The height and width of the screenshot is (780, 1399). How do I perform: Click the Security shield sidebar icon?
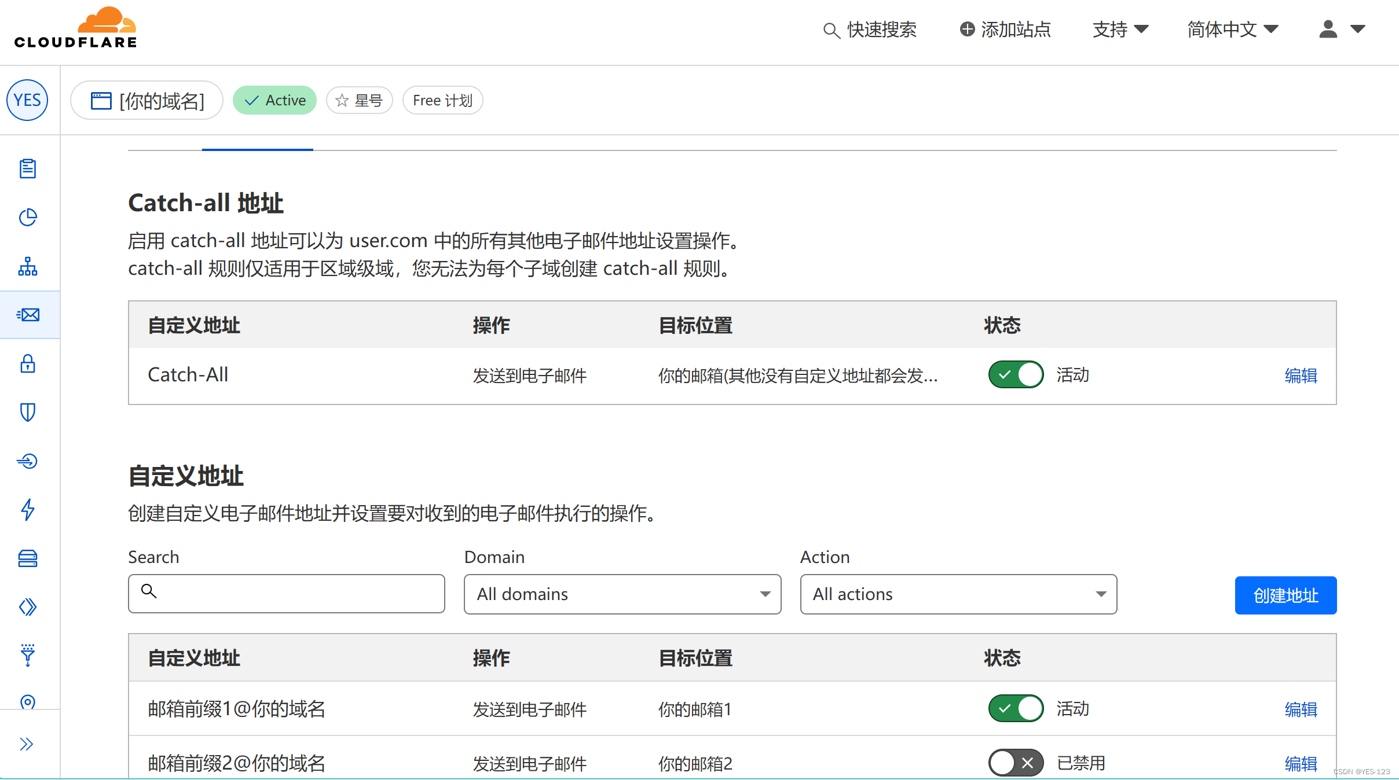(x=28, y=413)
